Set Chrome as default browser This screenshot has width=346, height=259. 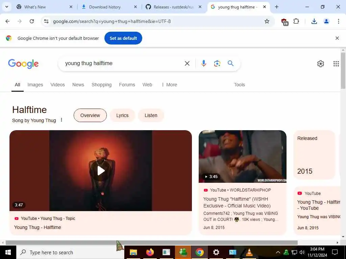pos(123,38)
